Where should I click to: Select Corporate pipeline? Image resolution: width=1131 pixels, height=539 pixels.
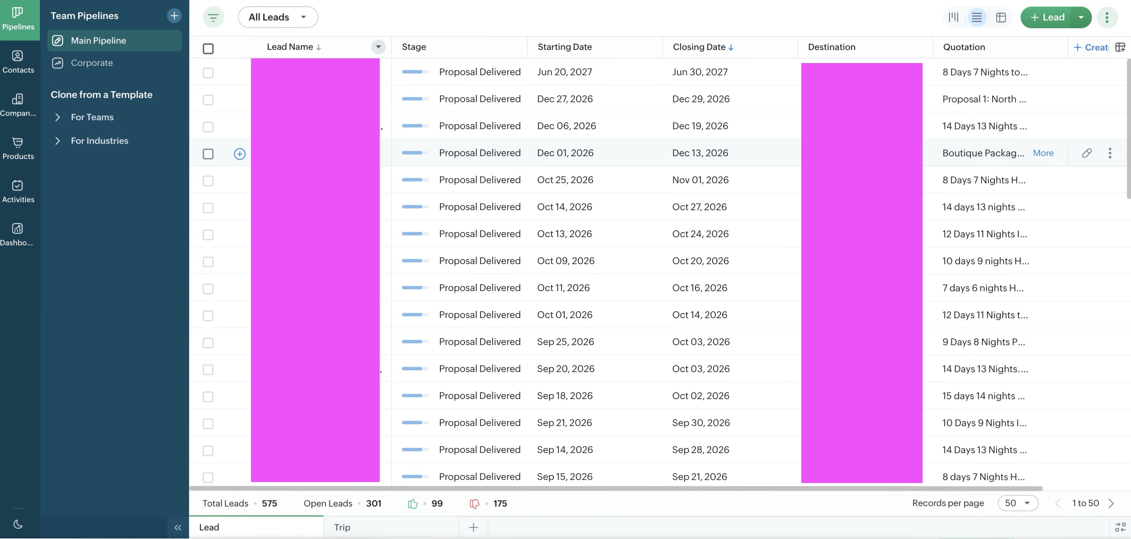(115, 63)
